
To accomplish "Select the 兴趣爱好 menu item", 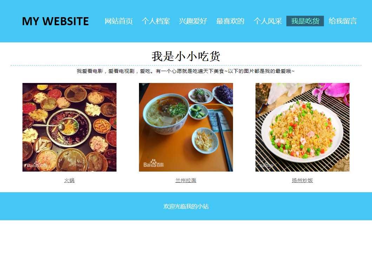I will 193,21.
